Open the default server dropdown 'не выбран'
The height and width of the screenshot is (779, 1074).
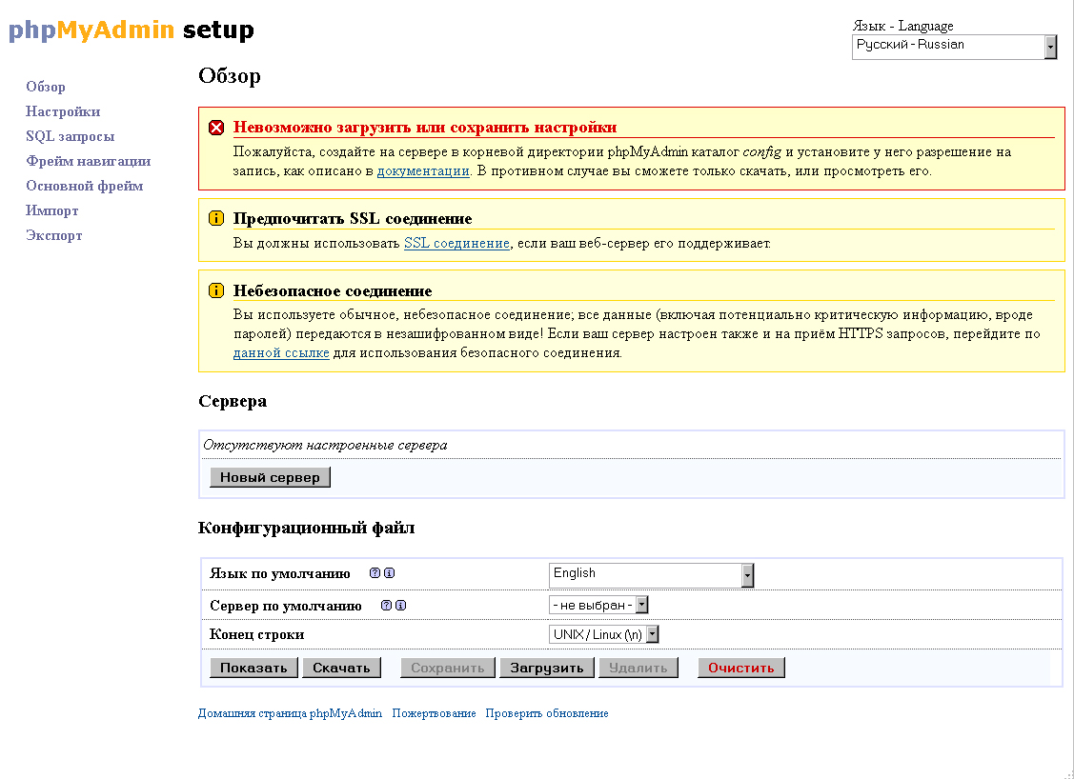[x=598, y=605]
